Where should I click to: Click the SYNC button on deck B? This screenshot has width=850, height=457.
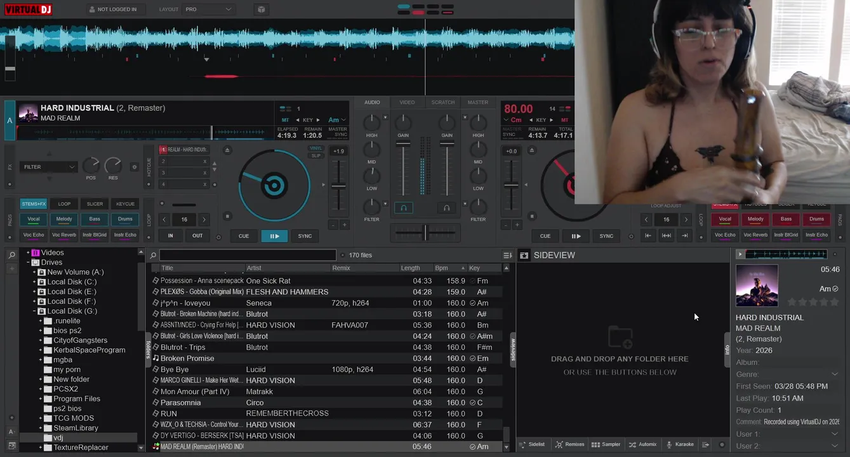click(606, 235)
